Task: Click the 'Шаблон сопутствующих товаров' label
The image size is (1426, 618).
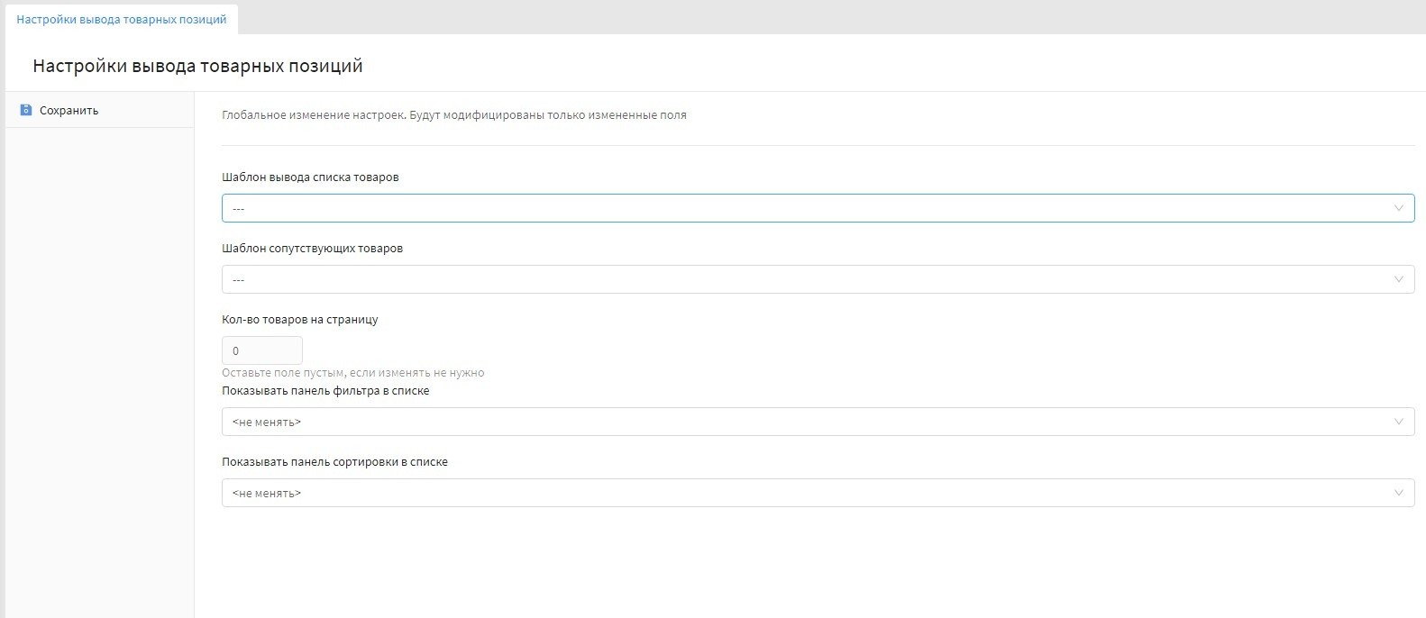Action: point(312,249)
